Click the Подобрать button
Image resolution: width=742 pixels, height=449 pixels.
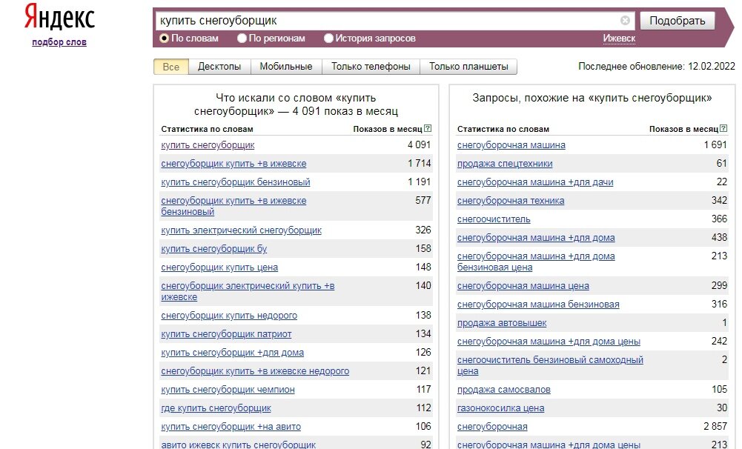click(x=678, y=21)
